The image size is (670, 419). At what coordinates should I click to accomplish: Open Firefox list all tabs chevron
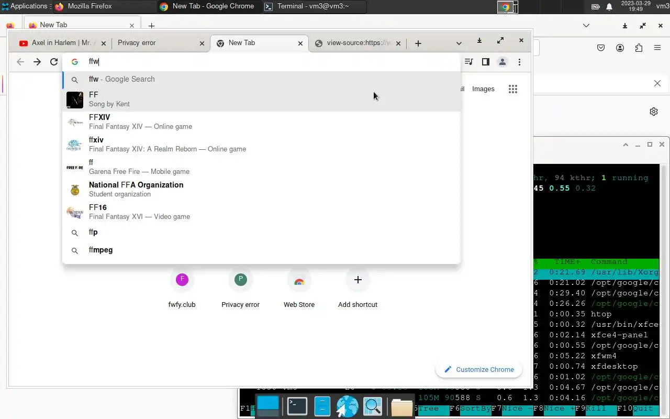586,26
